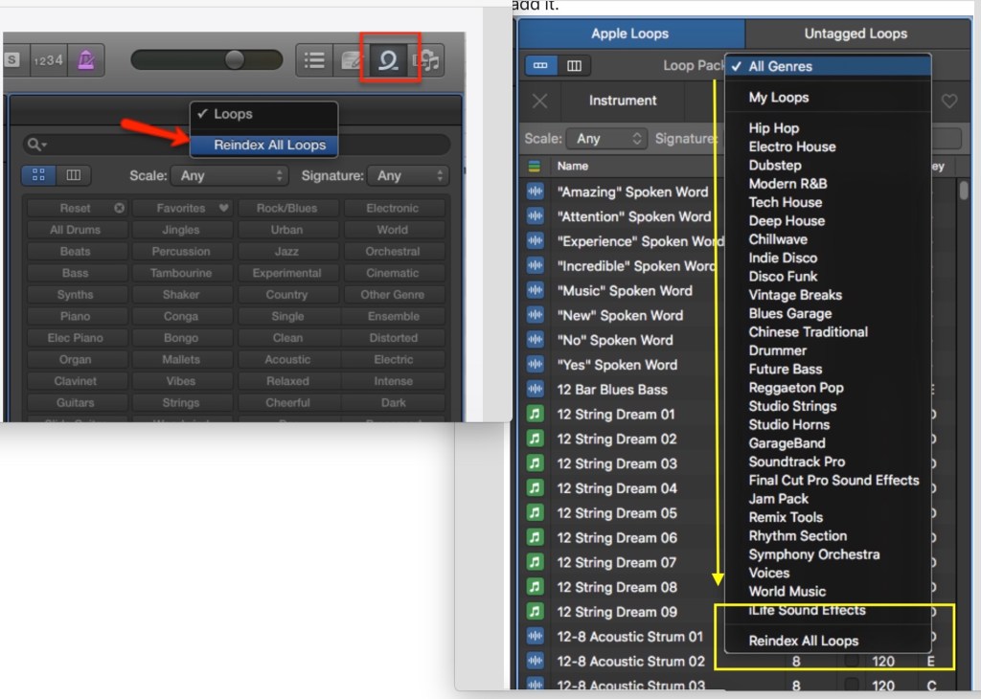This screenshot has width=981, height=699.
Task: Toggle the 1234 count-in button
Action: click(x=48, y=60)
